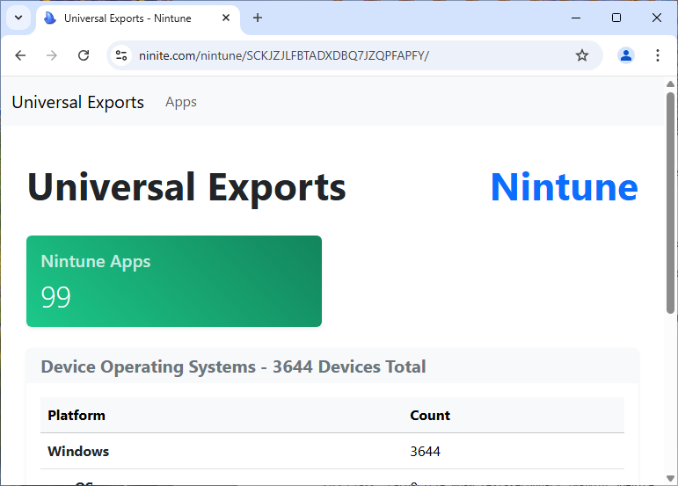This screenshot has width=678, height=486.
Task: Click the browser forward arrow
Action: 52,55
